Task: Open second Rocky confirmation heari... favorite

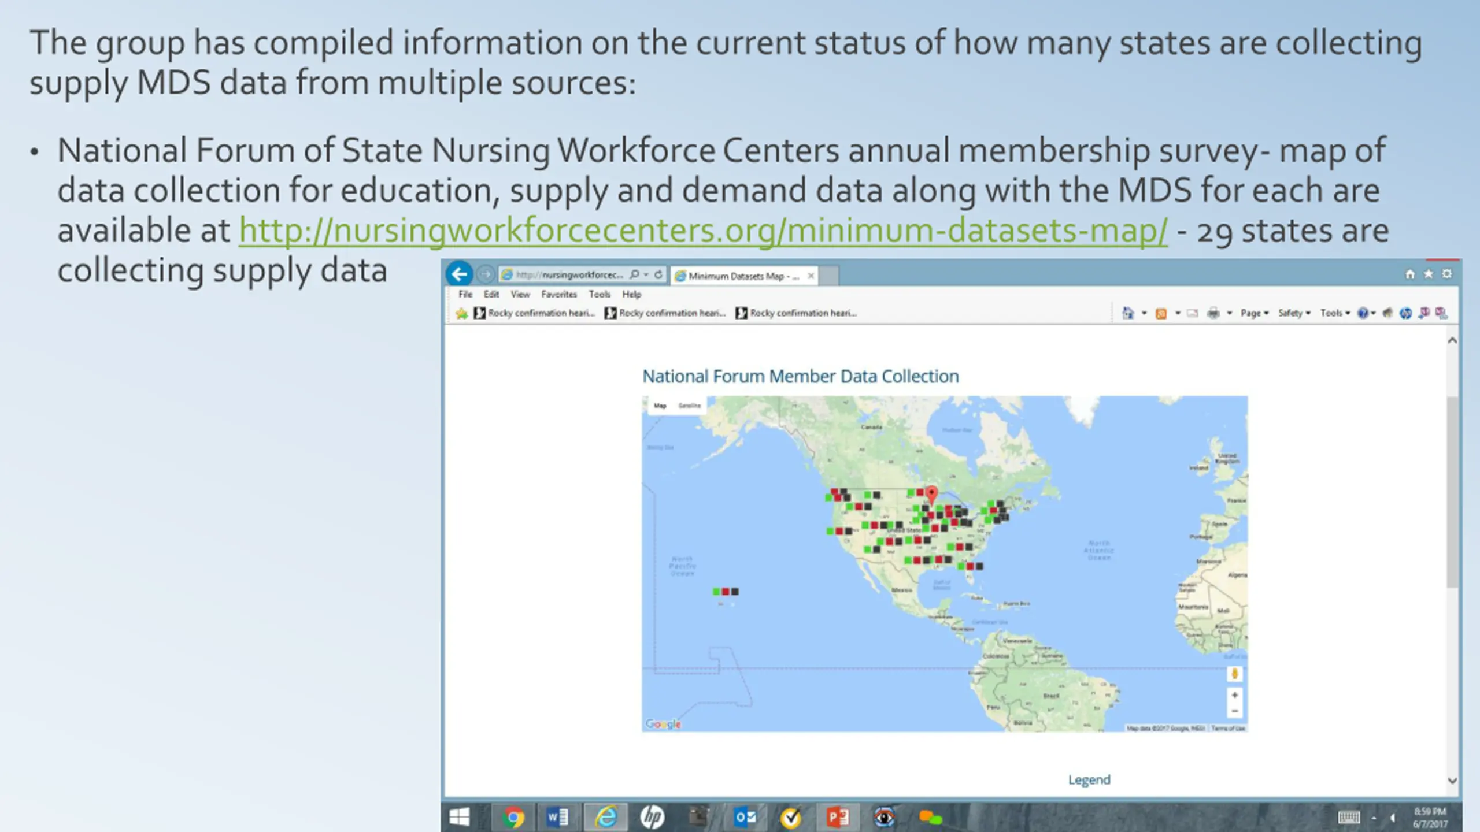Action: [665, 313]
